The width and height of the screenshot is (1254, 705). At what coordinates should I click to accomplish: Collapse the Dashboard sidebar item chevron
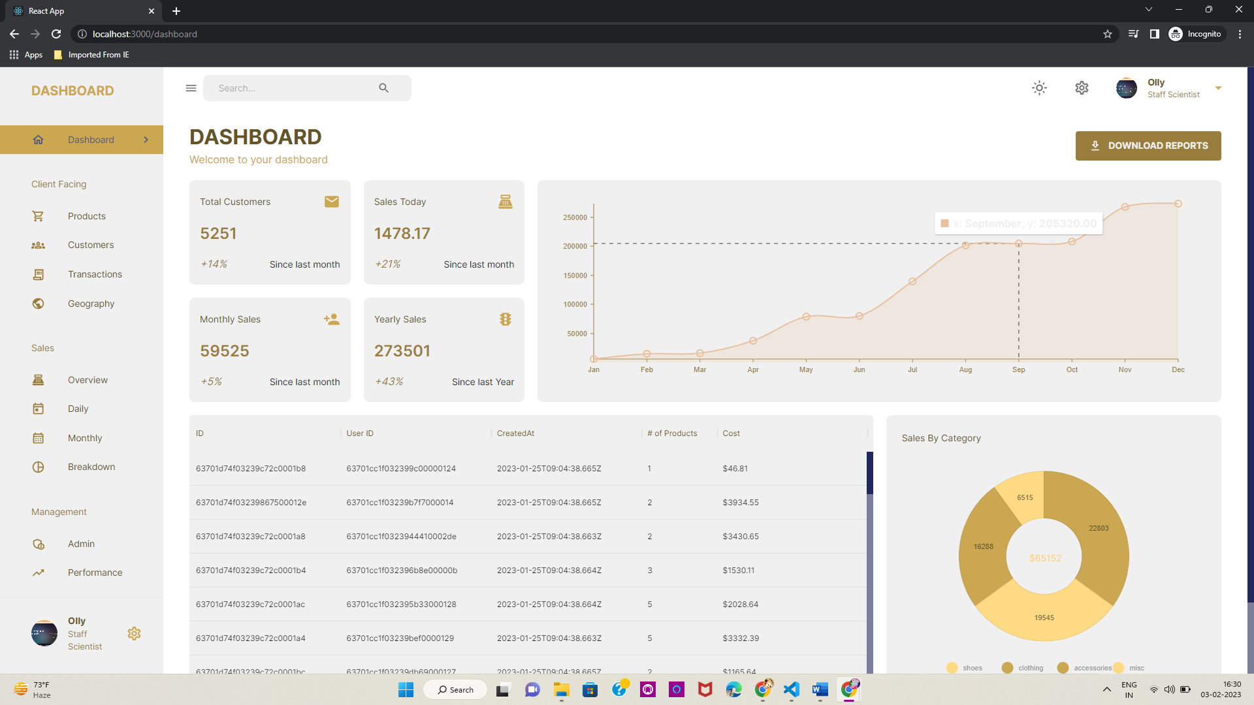coord(145,139)
